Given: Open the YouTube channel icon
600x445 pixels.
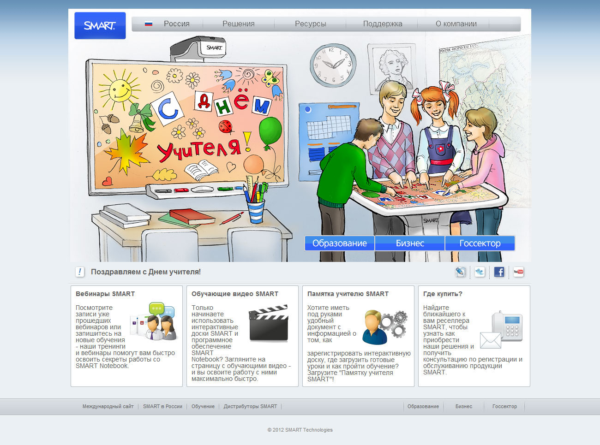Looking at the screenshot, I should pos(518,272).
